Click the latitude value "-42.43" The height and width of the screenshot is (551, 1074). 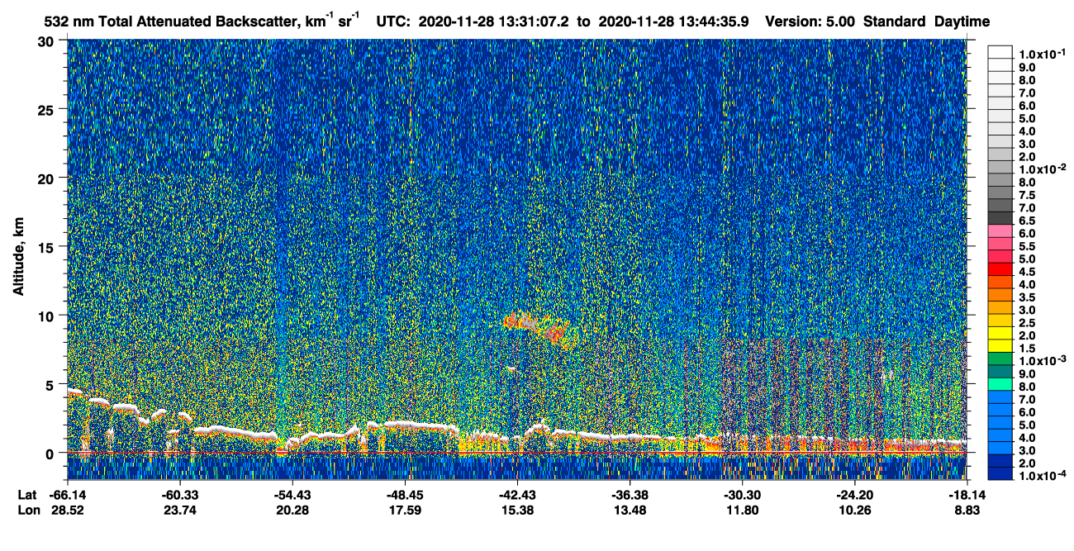tap(516, 495)
